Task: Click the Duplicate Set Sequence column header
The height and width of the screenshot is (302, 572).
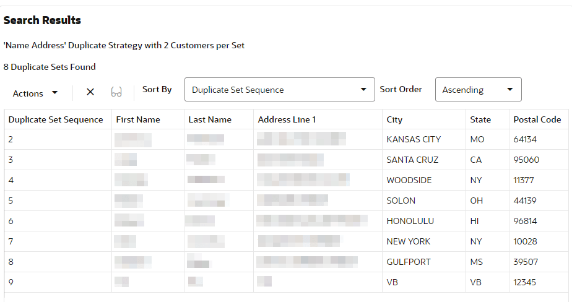Action: click(56, 119)
